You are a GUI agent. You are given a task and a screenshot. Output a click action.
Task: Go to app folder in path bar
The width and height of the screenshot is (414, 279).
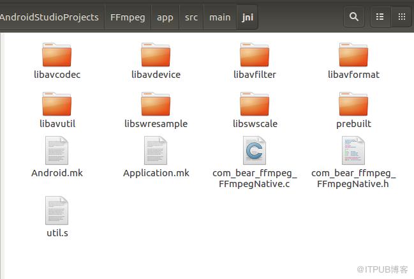(165, 17)
